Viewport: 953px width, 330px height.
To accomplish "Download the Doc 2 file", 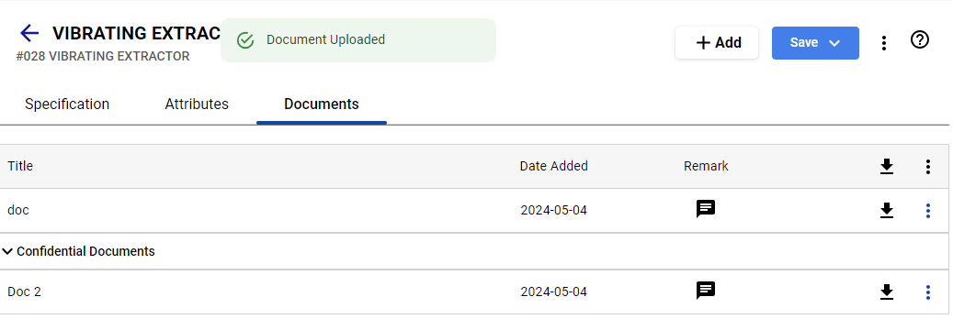I will point(887,292).
